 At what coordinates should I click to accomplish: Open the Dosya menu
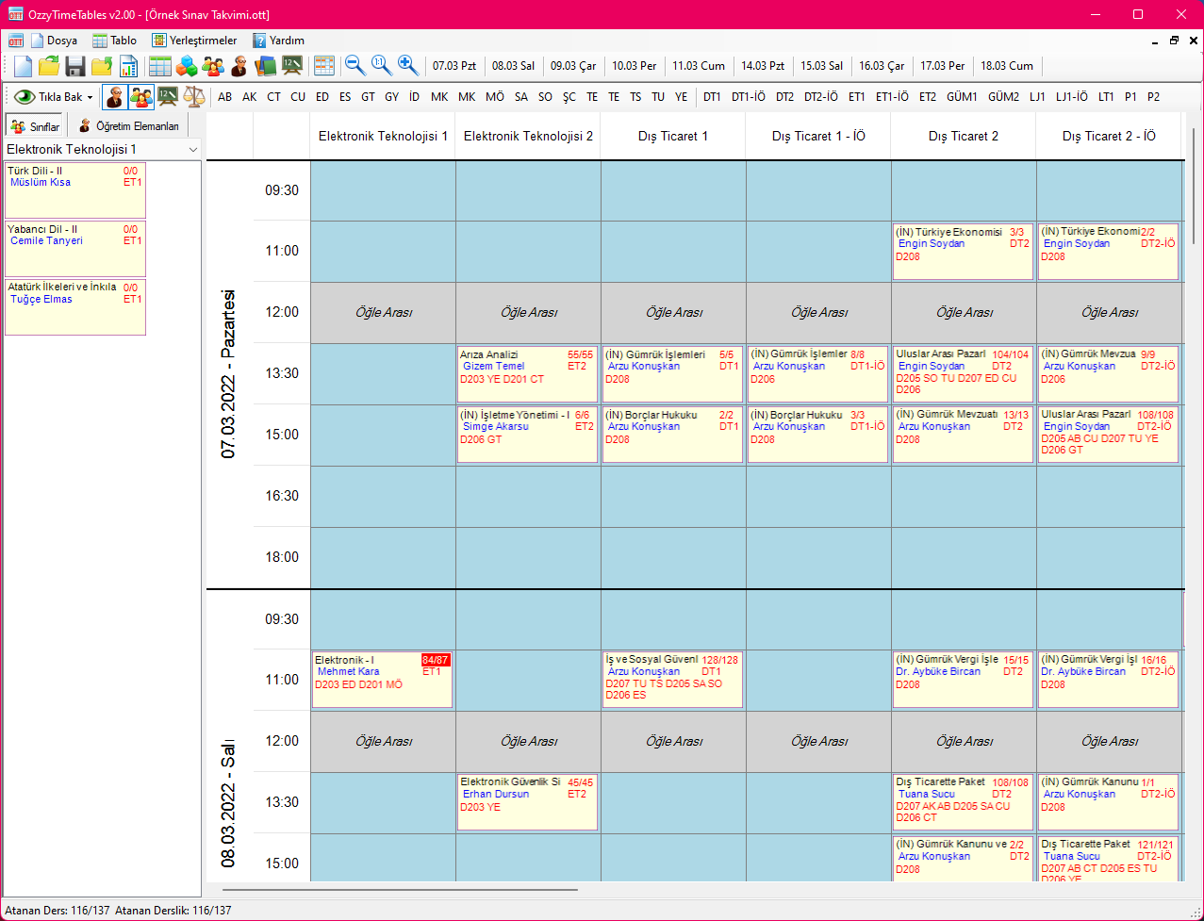(x=54, y=41)
